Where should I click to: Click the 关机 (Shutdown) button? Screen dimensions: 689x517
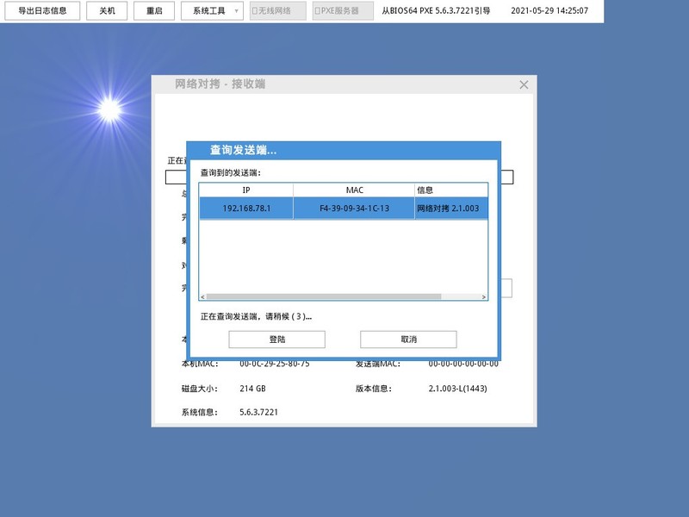tap(107, 10)
